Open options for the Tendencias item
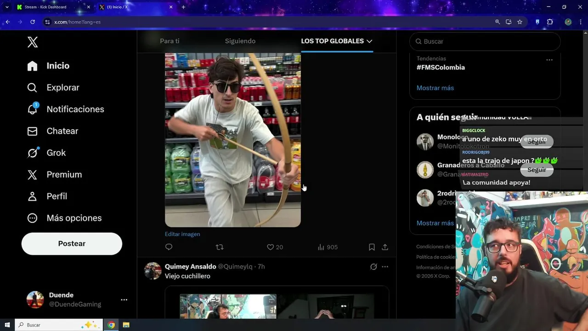Screen dimensions: 588x331 [x=549, y=60]
